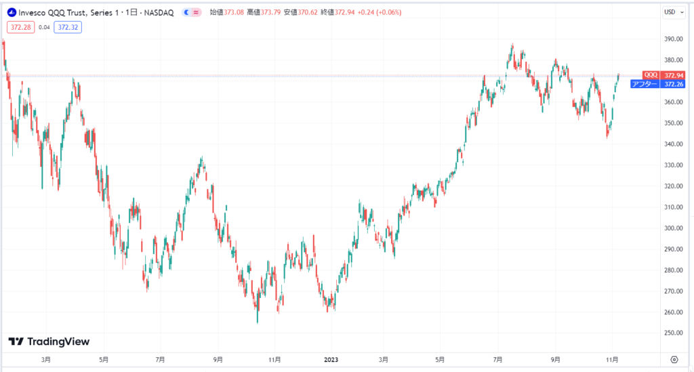Click the Invesco QQQ Trust symbol title

(96, 12)
